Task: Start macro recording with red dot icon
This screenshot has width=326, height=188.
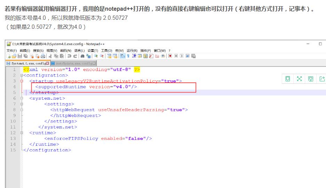Action: click(170, 56)
